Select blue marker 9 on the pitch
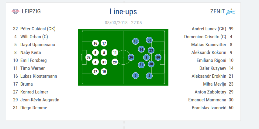The height and width of the screenshot is (129, 259). [136, 76]
